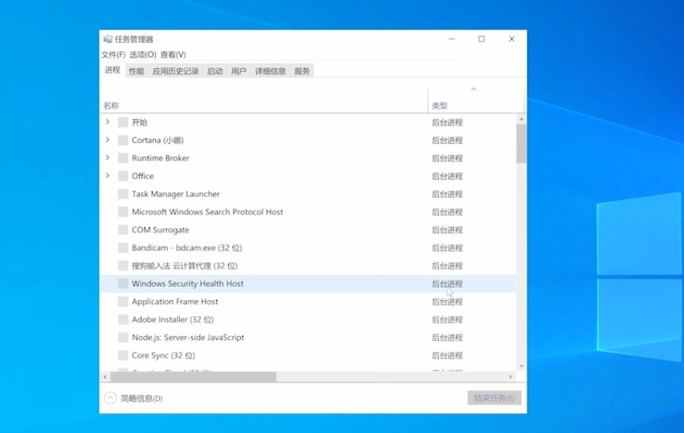The width and height of the screenshot is (684, 433).
Task: Click the Adobe Installer process icon
Action: pyautogui.click(x=123, y=319)
